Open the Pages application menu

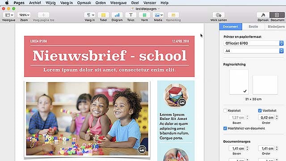click(19, 3)
